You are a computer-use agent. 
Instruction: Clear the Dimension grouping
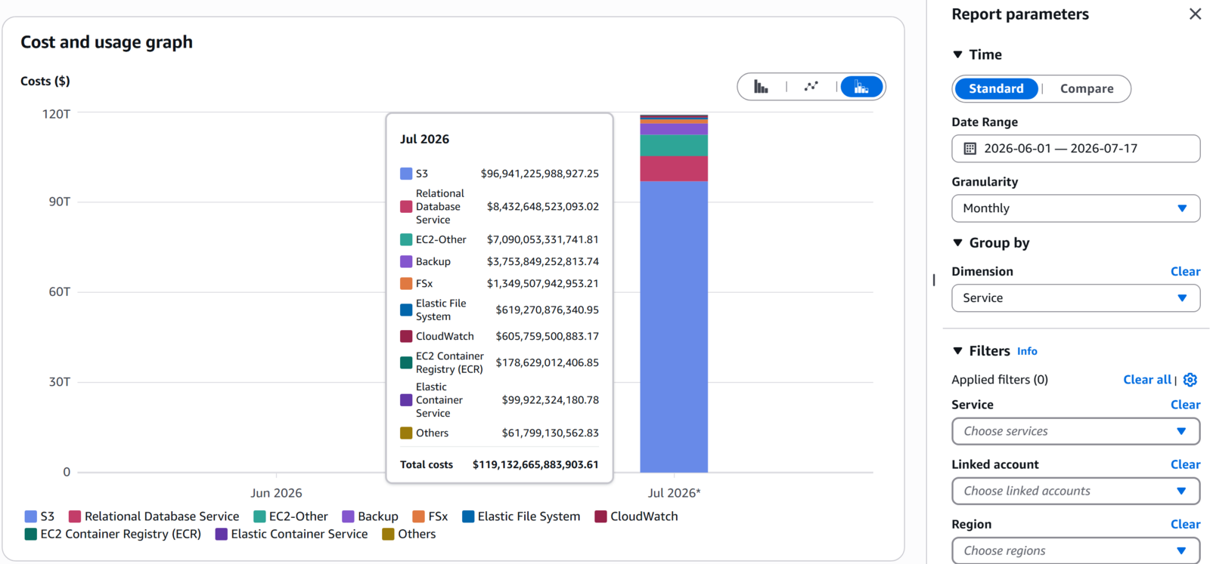click(1185, 272)
